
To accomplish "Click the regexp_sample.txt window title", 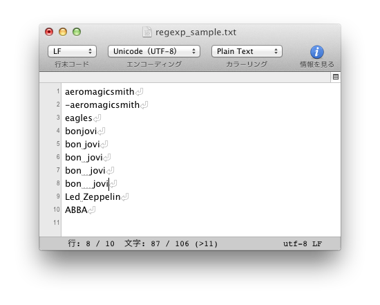I will point(196,33).
